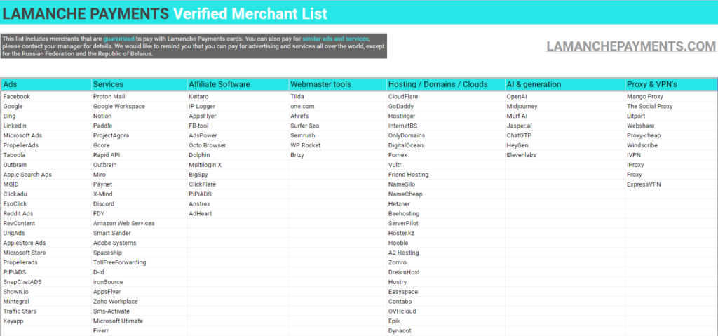Select the Ads column header
Image resolution: width=718 pixels, height=336 pixels.
[x=46, y=84]
